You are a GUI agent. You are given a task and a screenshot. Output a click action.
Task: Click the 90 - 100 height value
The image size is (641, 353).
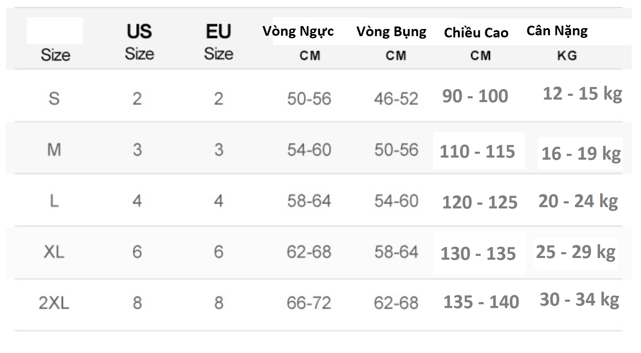pos(475,96)
